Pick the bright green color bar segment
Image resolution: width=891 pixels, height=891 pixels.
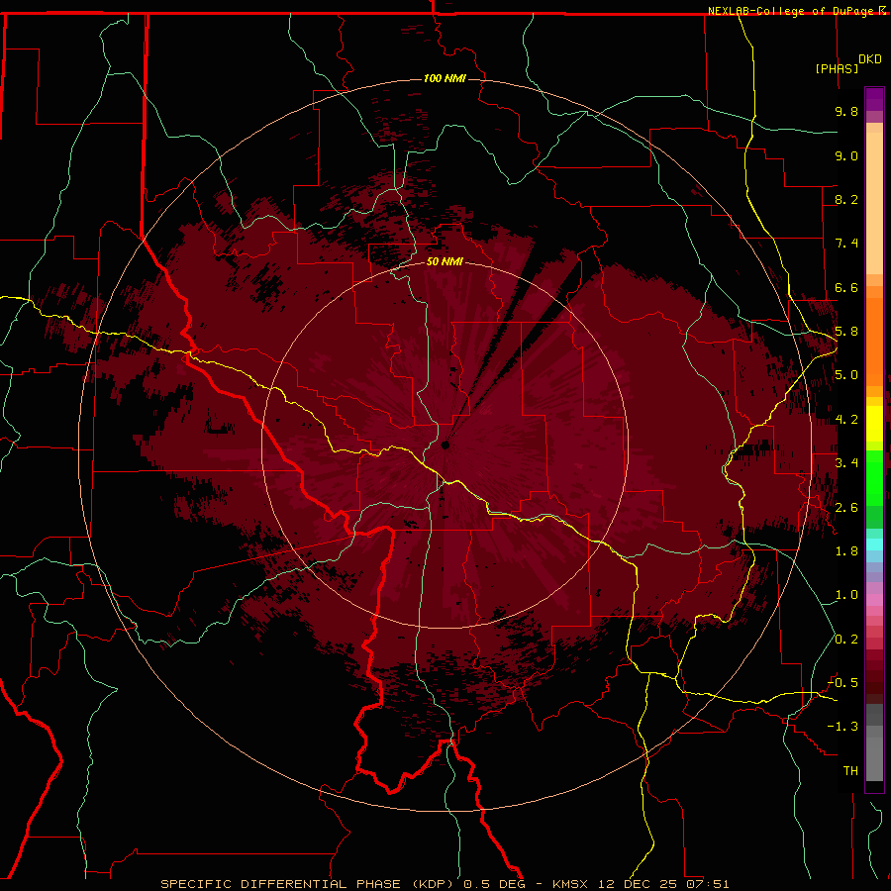pyautogui.click(x=874, y=477)
